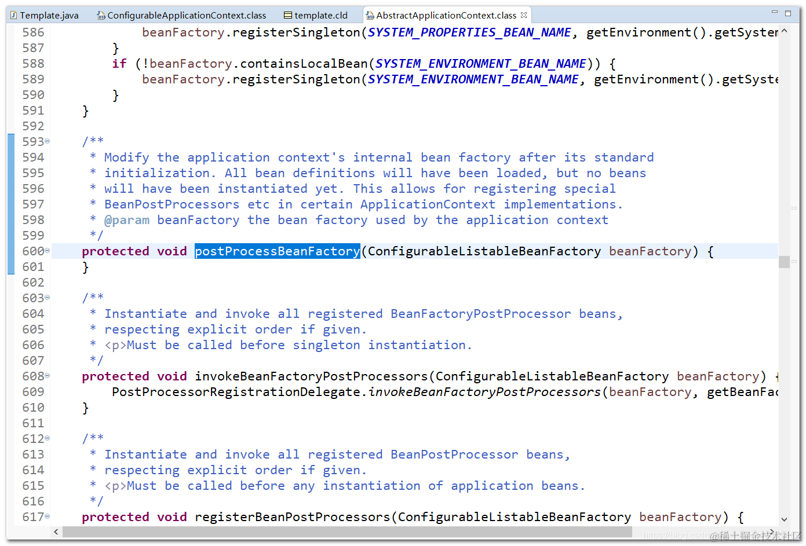806x546 pixels.
Task: Click the vertical scrollbar thumb
Action: [784, 262]
